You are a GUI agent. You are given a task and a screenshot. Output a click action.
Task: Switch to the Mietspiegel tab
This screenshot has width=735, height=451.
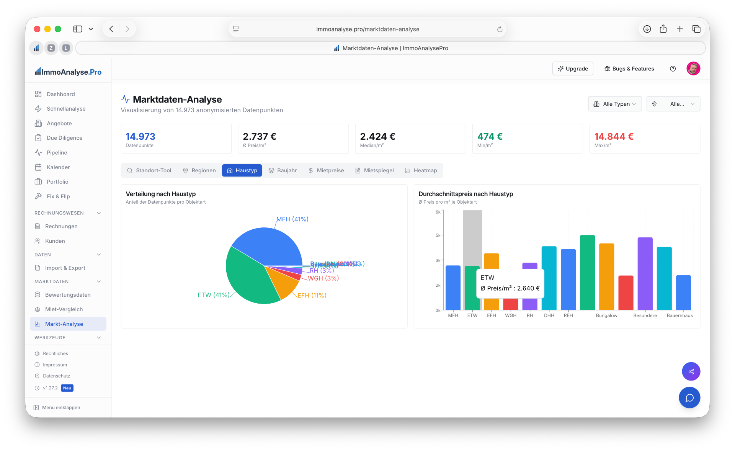[x=374, y=170]
